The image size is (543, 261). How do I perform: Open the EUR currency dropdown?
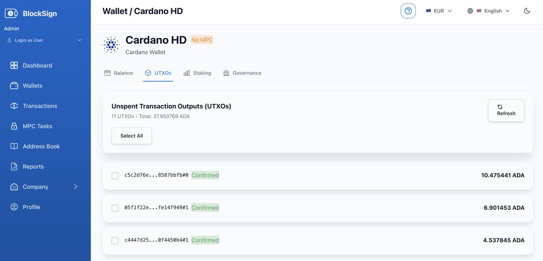tap(439, 11)
